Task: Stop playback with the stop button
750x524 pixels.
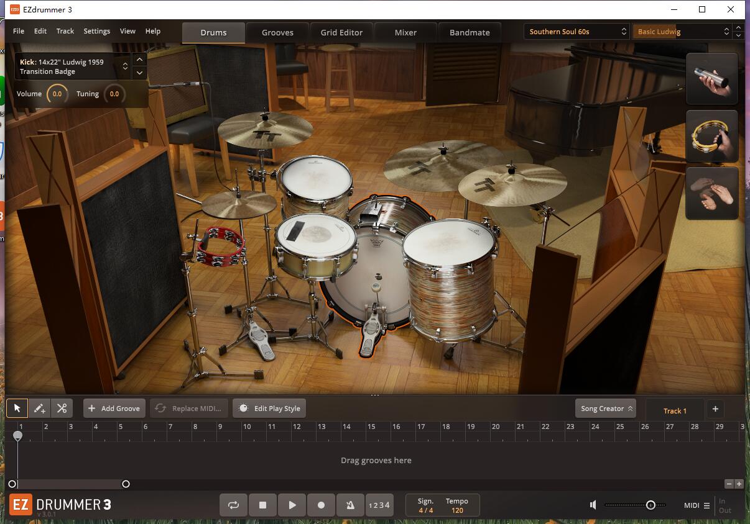Action: click(x=262, y=505)
